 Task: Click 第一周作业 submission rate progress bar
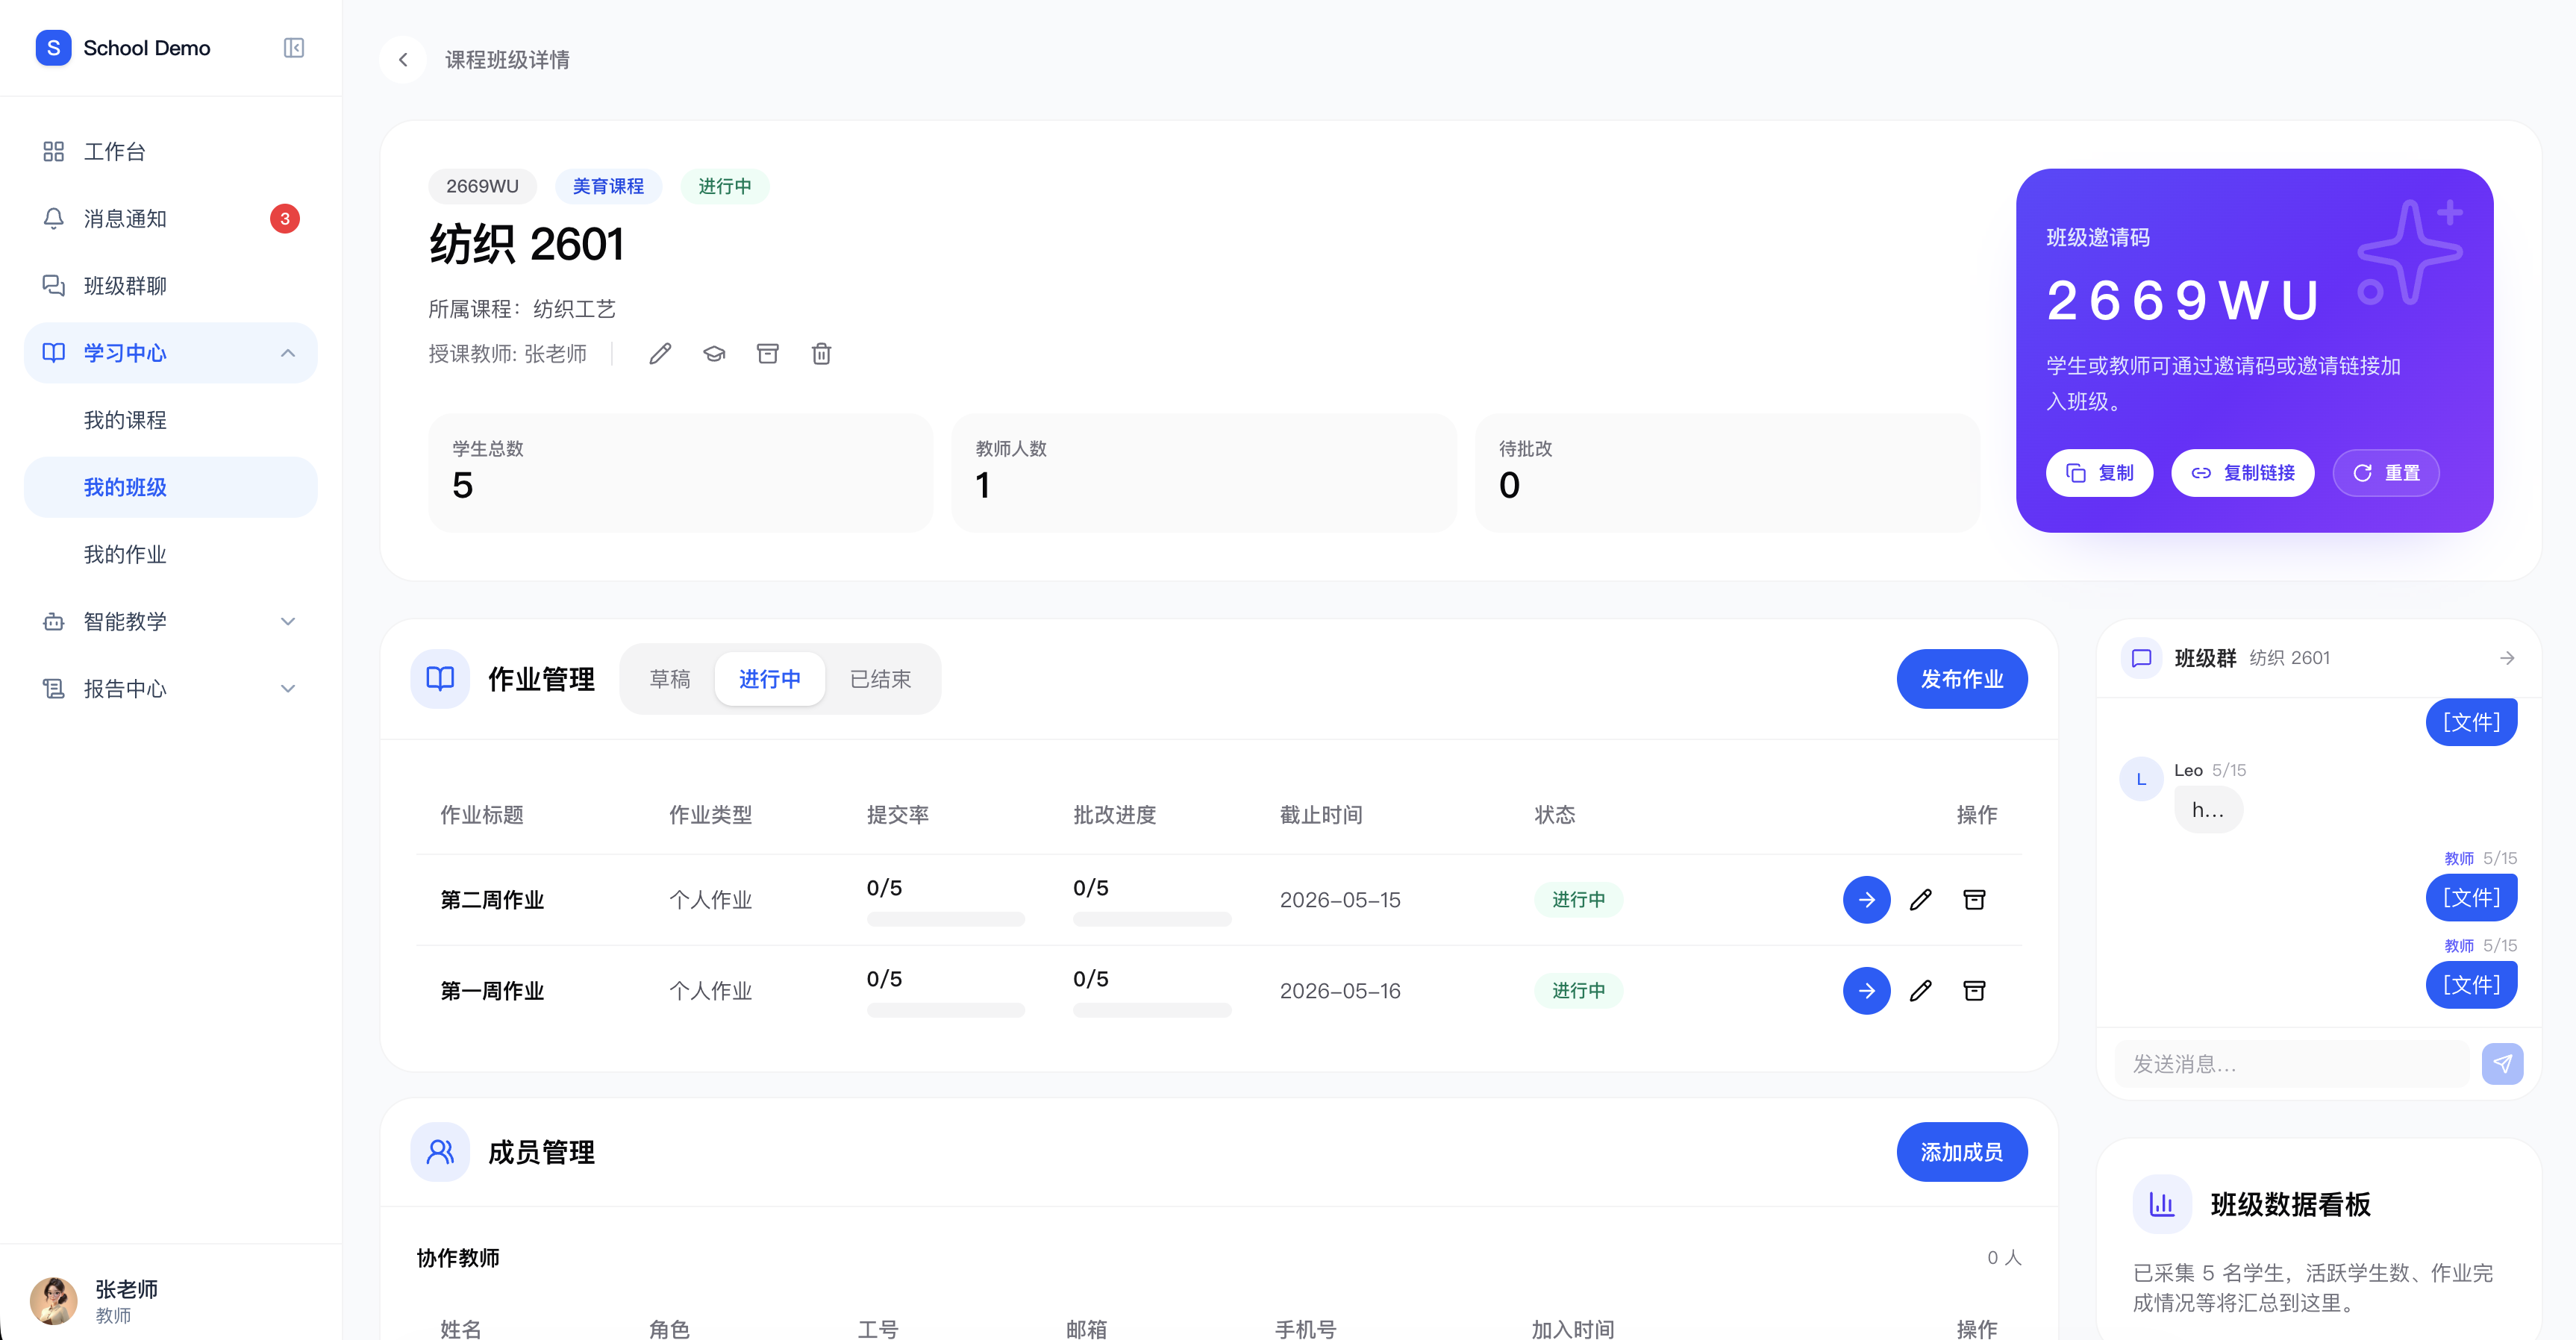(946, 1010)
